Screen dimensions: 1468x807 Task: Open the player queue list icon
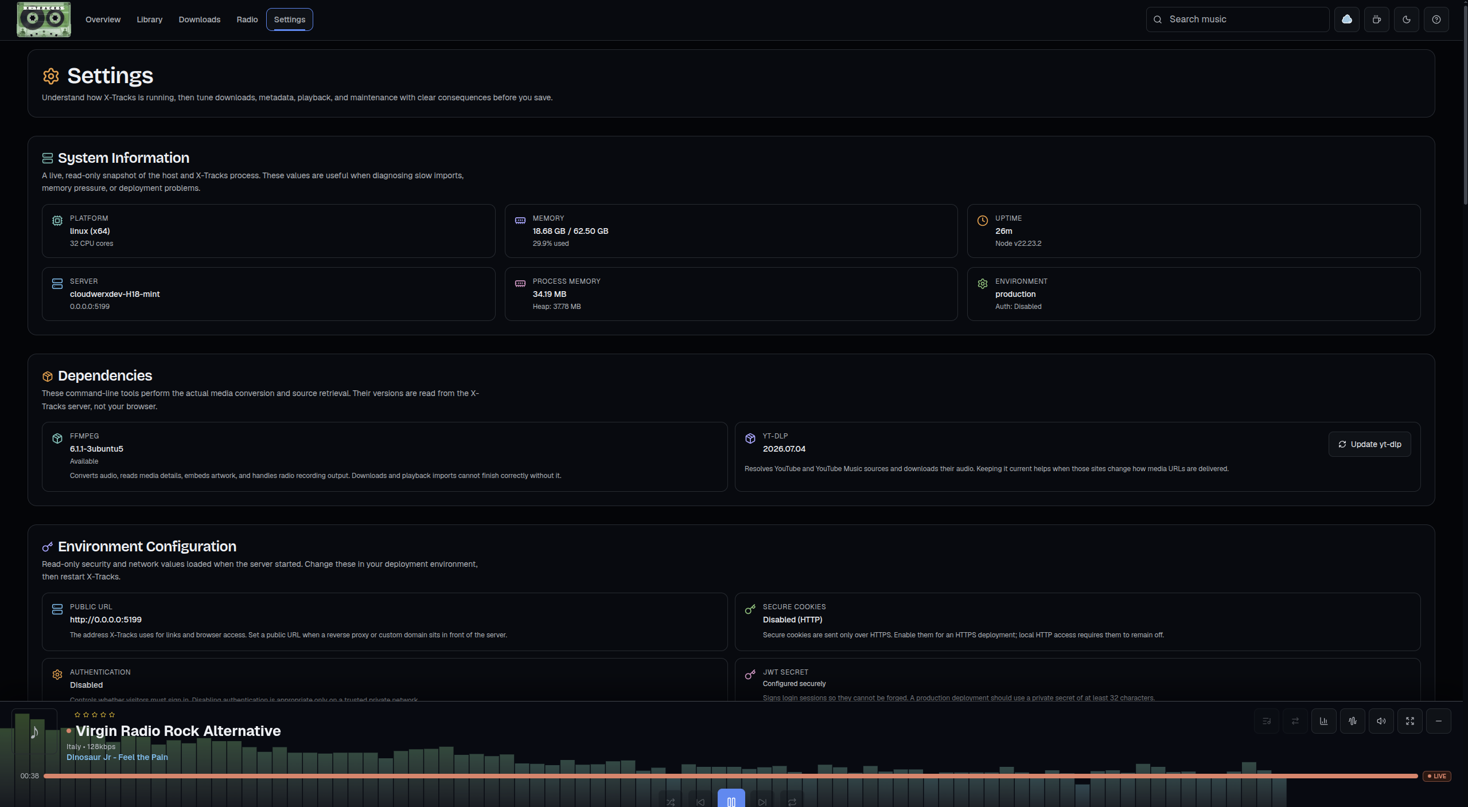[1267, 721]
